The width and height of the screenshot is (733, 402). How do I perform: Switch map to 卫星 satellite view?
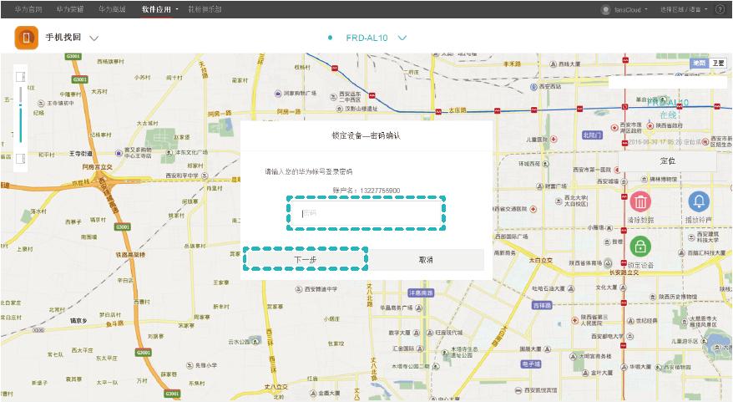[718, 64]
